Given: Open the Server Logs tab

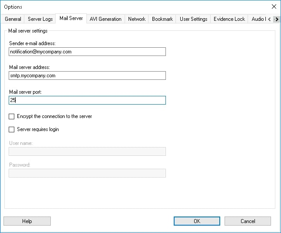Looking at the screenshot, I should pyautogui.click(x=40, y=19).
